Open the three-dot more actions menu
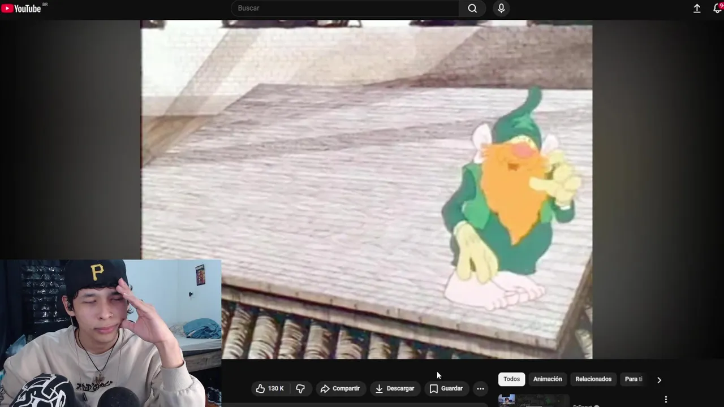 [x=480, y=388]
